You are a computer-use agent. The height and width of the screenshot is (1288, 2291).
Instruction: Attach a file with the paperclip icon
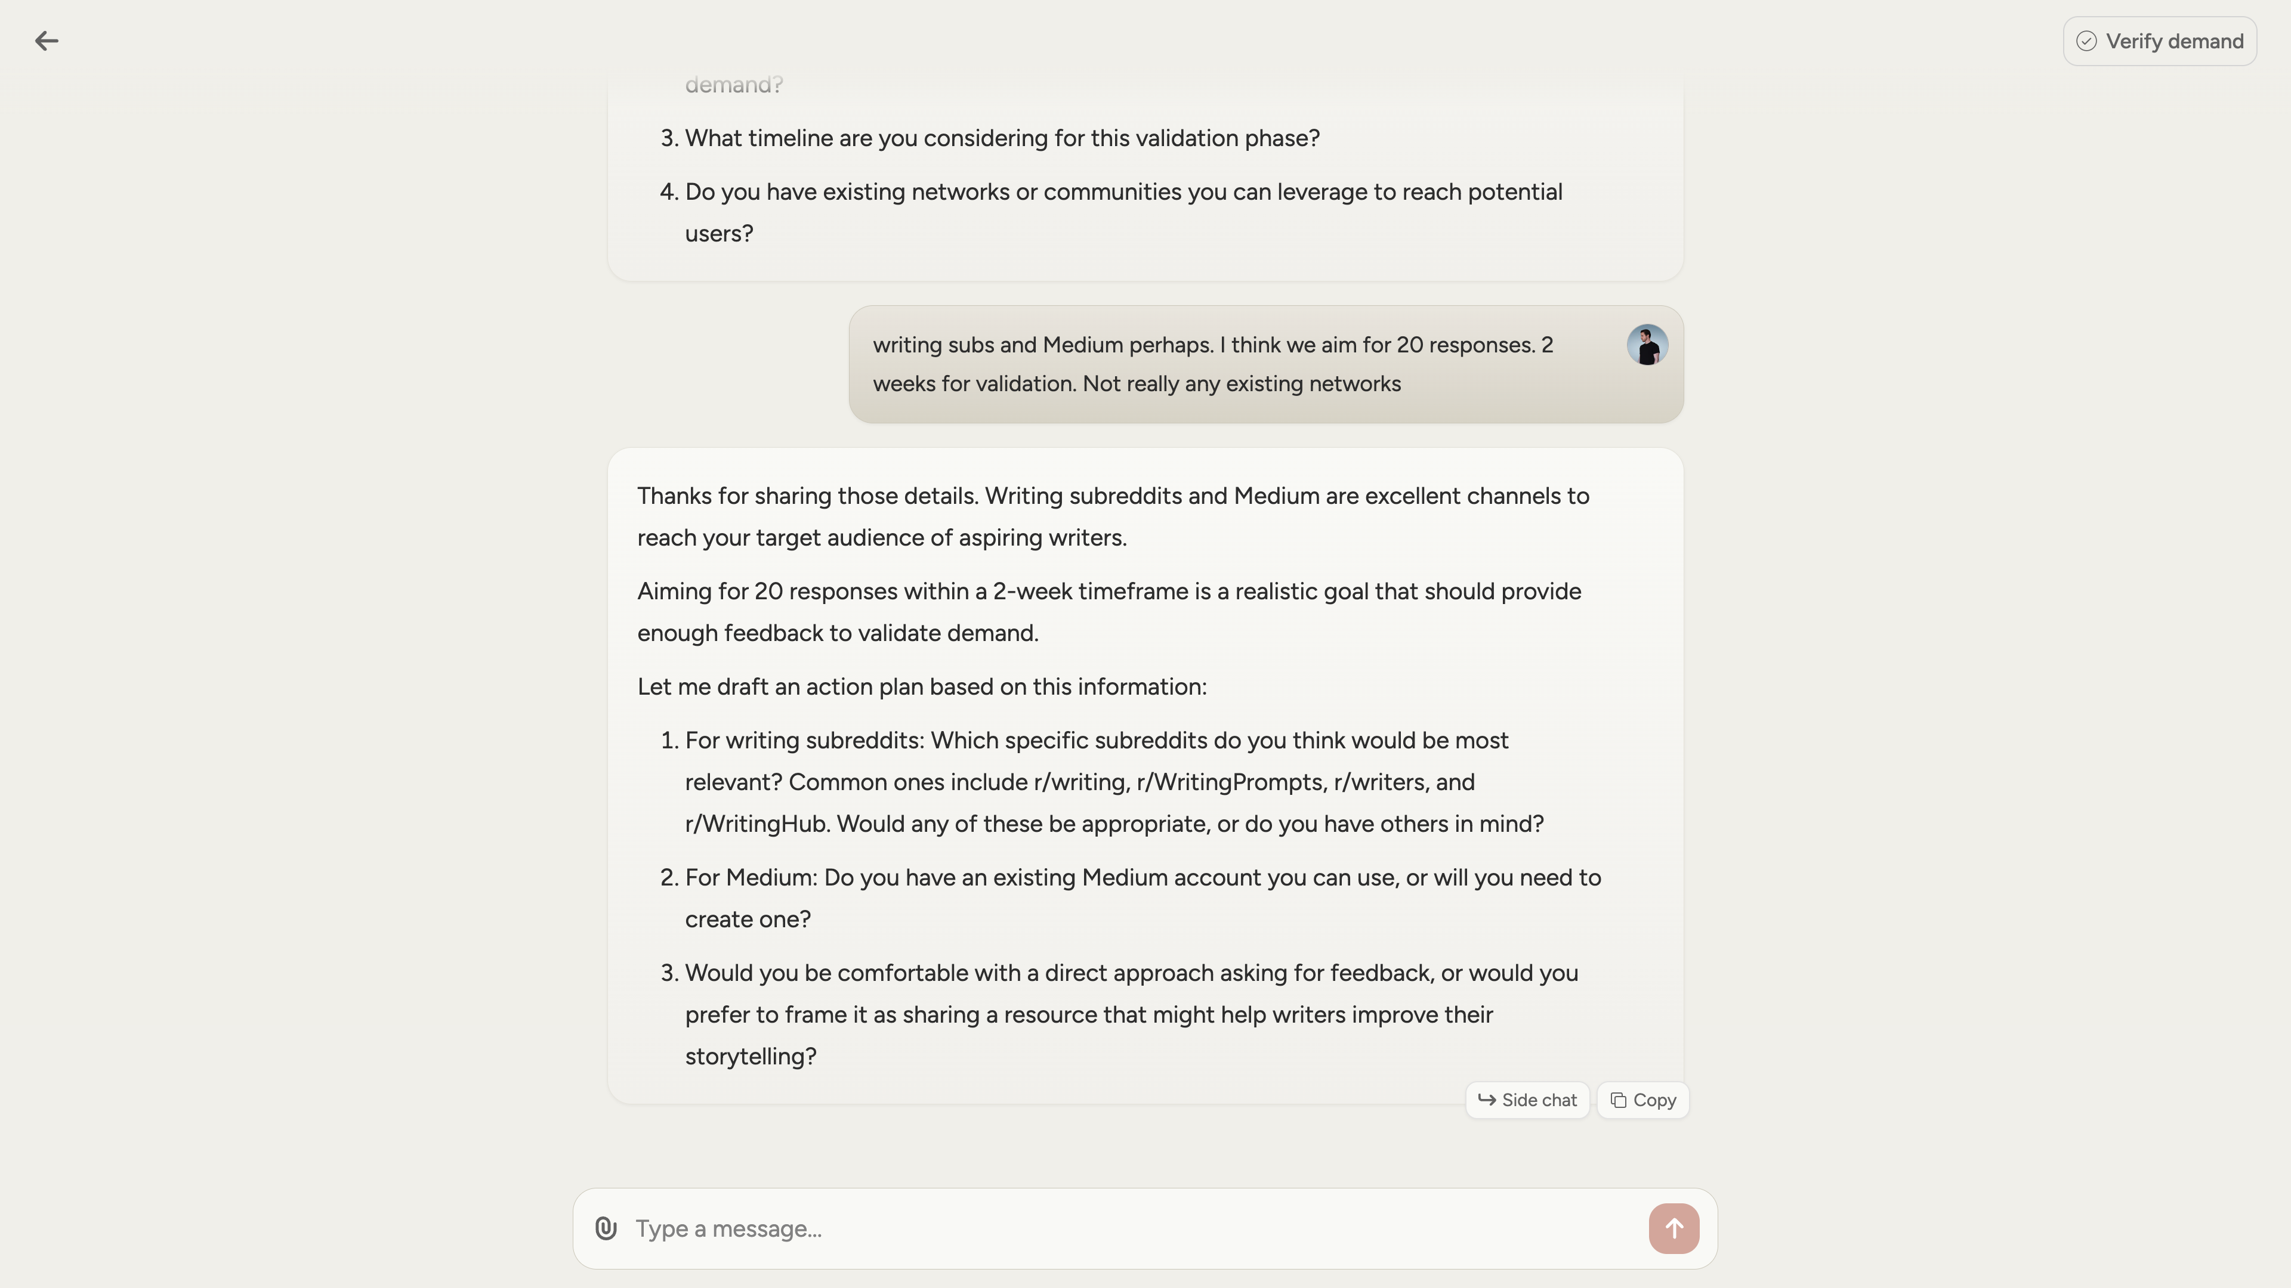(606, 1228)
